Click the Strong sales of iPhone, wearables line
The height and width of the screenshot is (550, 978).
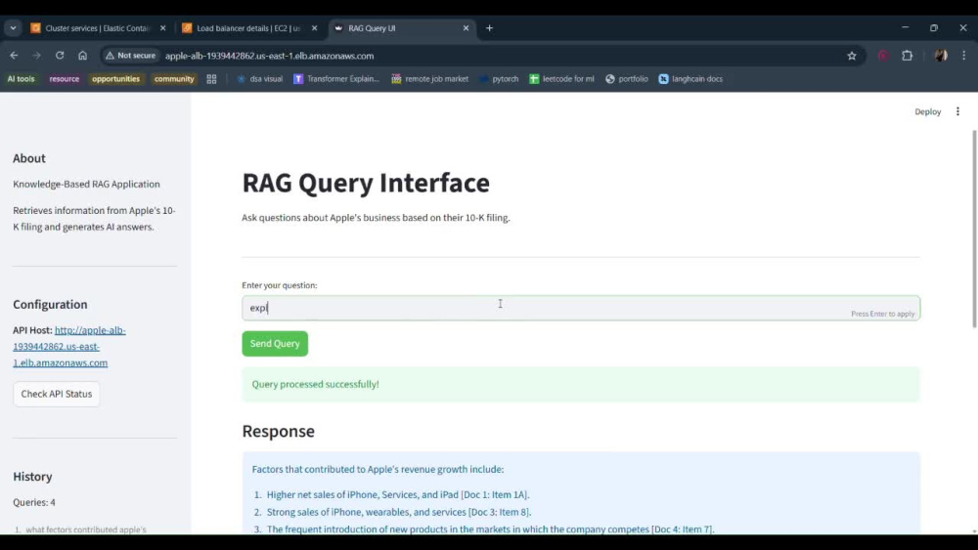(x=399, y=512)
